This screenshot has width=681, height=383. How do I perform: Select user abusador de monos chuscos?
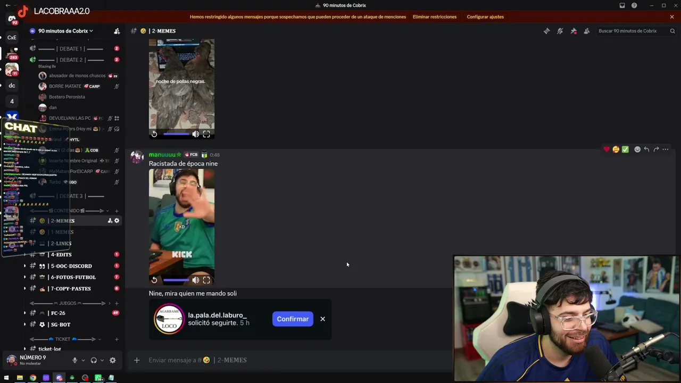tap(78, 76)
